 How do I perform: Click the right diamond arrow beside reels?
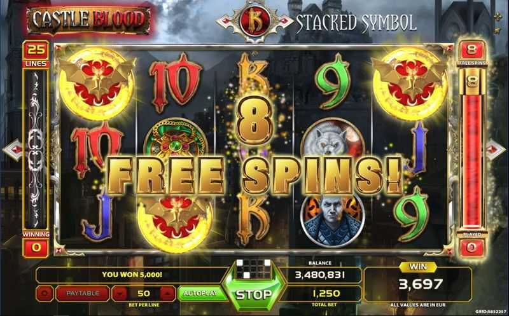[496, 149]
